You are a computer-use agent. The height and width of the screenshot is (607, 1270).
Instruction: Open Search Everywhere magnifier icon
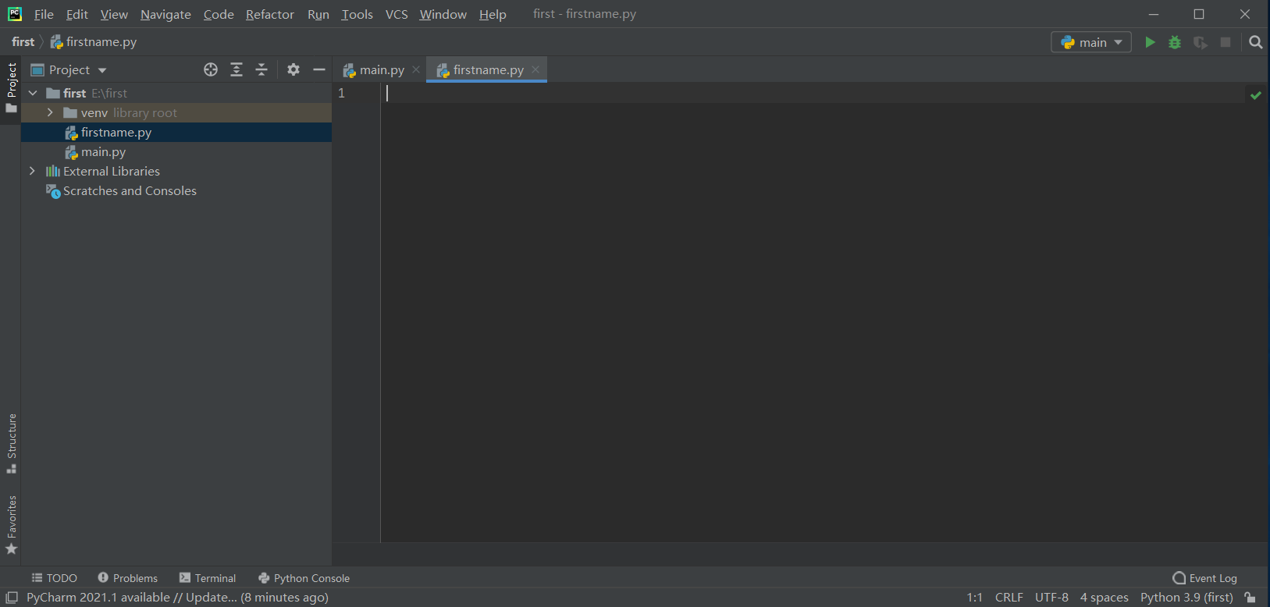pos(1255,42)
